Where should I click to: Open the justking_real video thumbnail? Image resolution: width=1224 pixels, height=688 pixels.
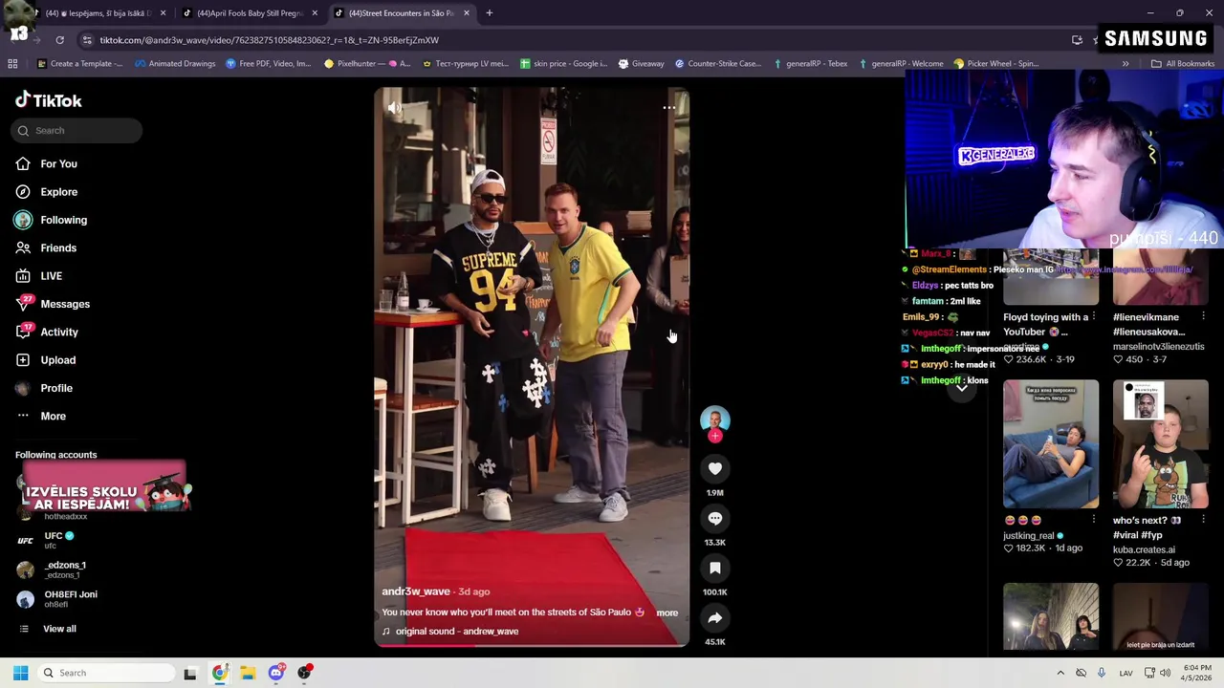1051,444
